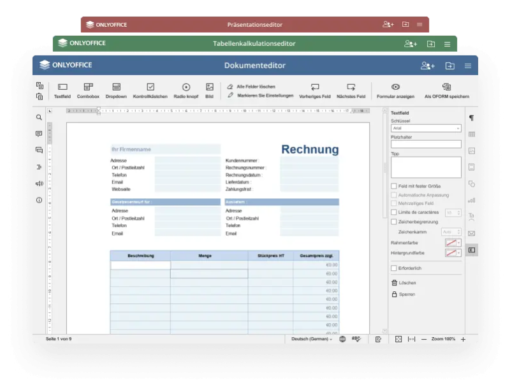
Task: Enable 'Feld mit fester Größe' checkbox
Action: coord(394,186)
